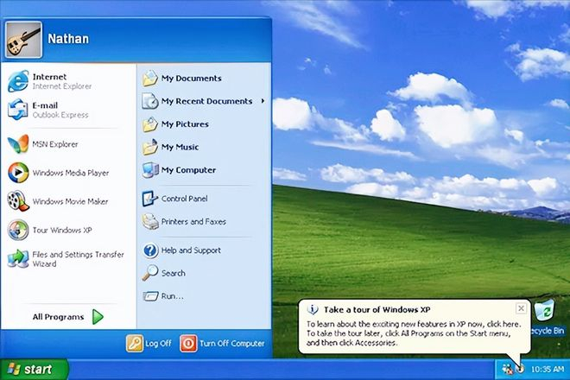This screenshot has width=570, height=380.
Task: Click the user name Nathan
Action: tap(68, 39)
